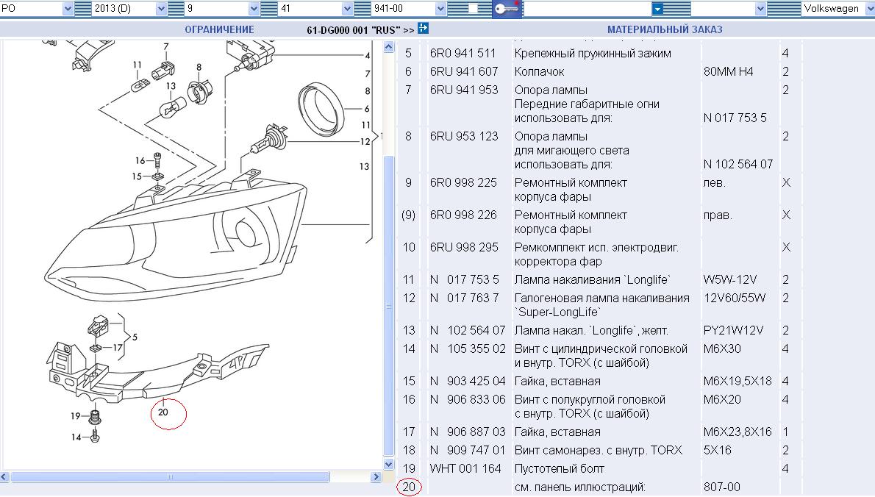Click bulb callout 12 in the diagram
This screenshot has height=497, width=875.
coord(365,142)
